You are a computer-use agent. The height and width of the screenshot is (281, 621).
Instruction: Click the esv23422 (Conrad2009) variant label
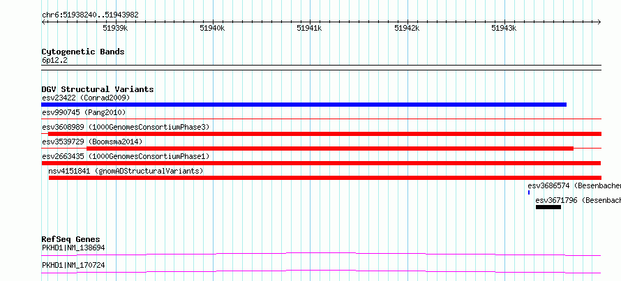[x=86, y=98]
